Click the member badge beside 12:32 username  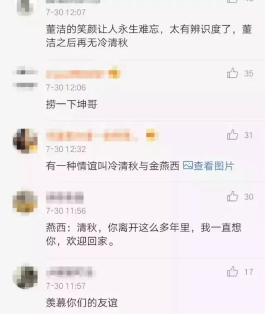[x=151, y=135]
